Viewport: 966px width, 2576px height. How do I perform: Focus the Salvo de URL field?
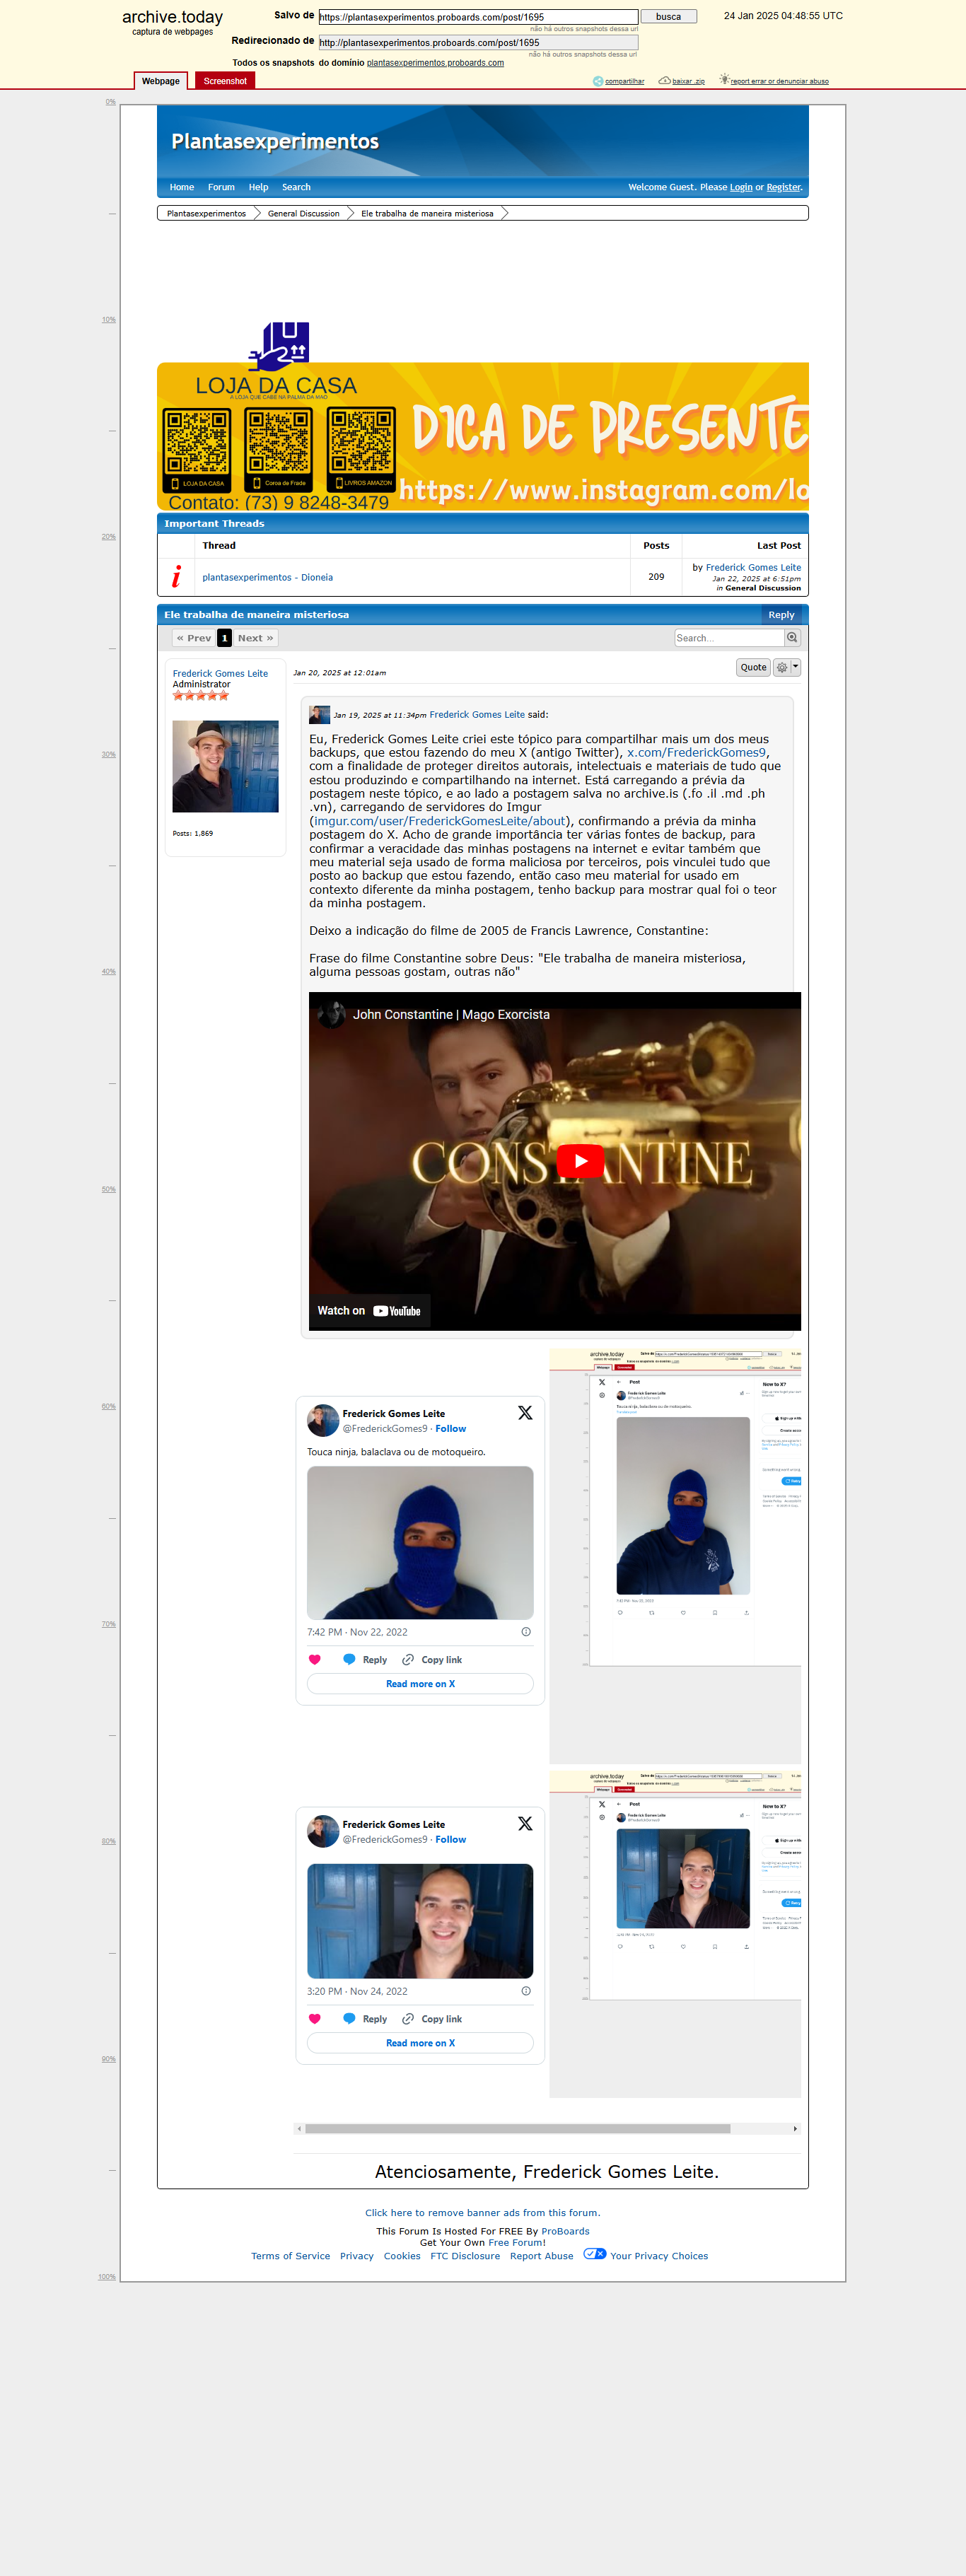[478, 17]
